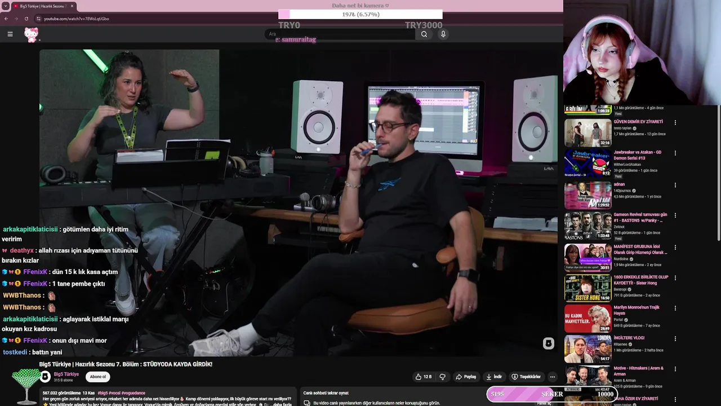The image size is (721, 406).
Task: Click the live chat bubble icon
Action: click(x=307, y=403)
